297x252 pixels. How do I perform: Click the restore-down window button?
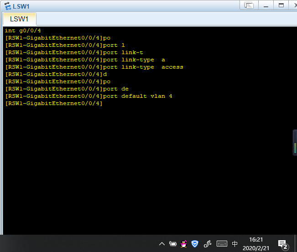tap(249, 5)
